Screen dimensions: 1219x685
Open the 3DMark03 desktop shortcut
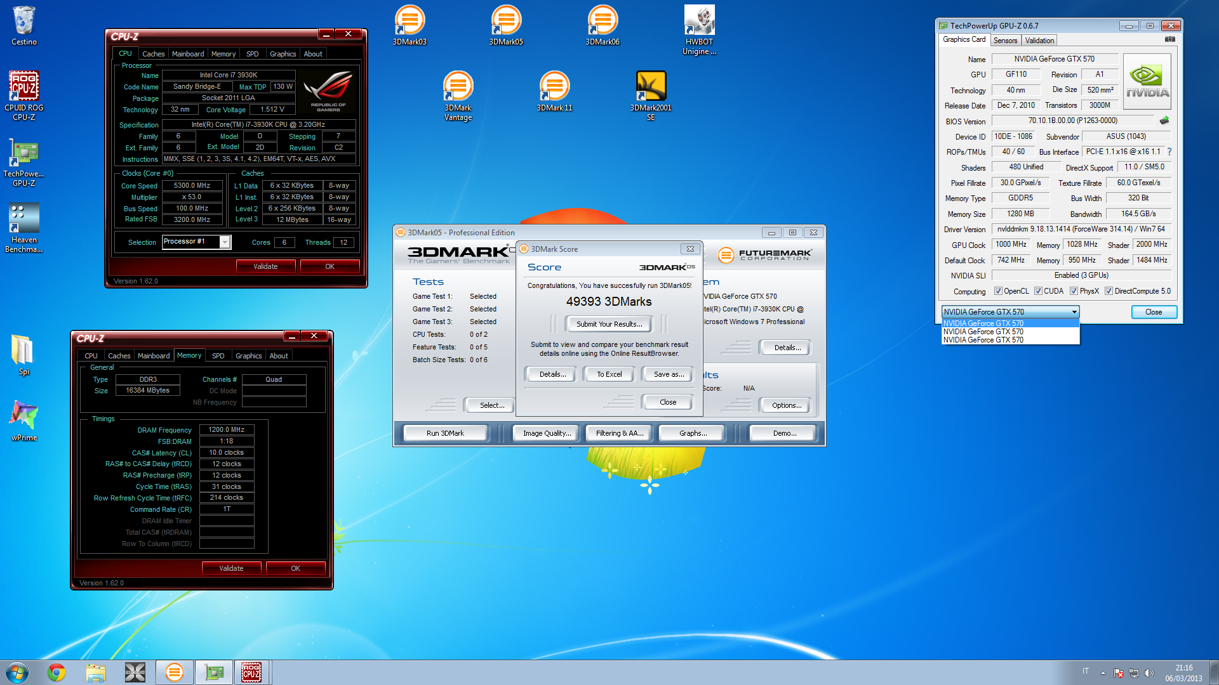pyautogui.click(x=410, y=25)
